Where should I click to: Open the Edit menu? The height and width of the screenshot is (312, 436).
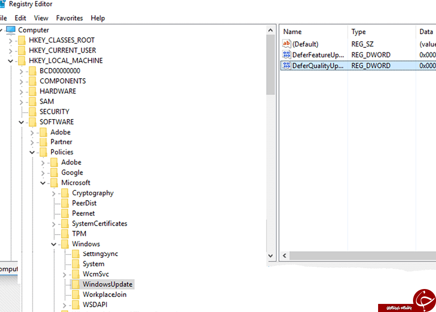point(20,18)
